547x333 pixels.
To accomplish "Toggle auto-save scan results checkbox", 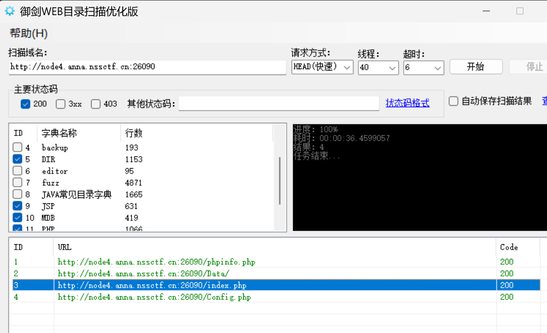I will click(453, 101).
